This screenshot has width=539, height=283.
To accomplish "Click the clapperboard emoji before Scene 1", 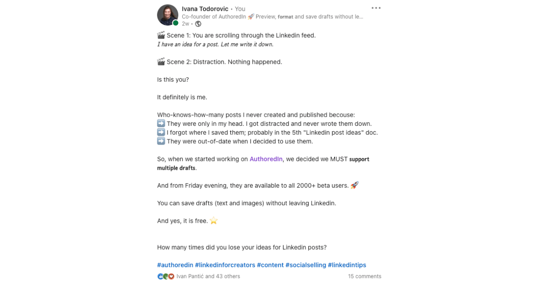I will click(x=160, y=35).
